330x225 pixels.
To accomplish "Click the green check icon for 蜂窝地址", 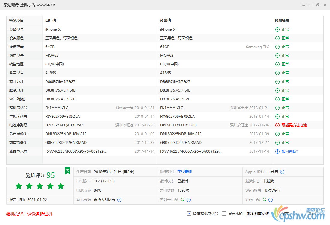I will point(277,90).
